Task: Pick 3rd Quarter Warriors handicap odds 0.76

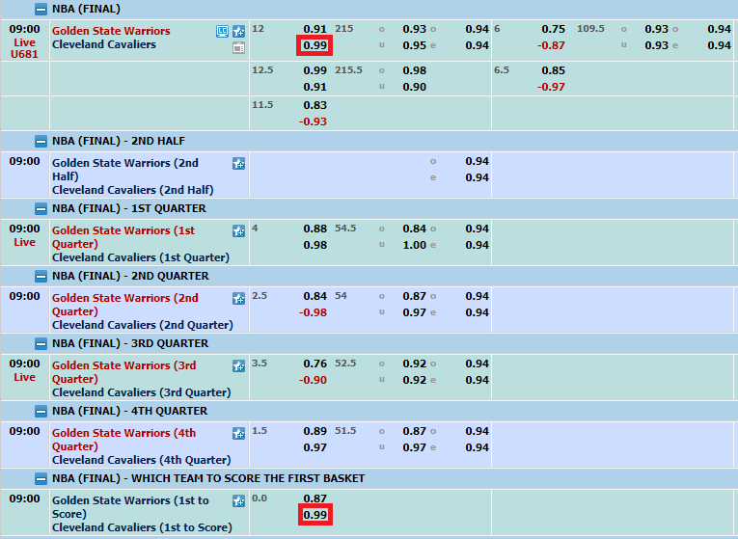Action: (x=314, y=364)
